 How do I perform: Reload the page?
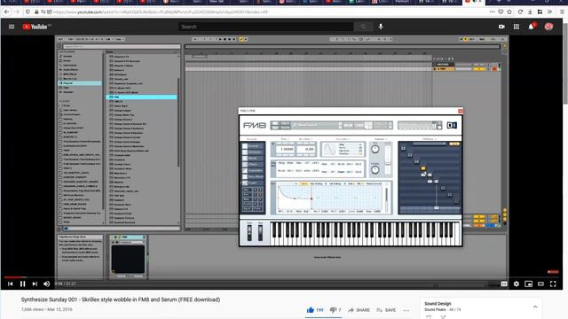point(520,12)
